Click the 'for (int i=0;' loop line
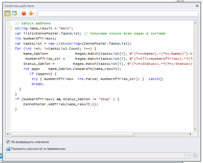The image size is (203, 163). [55, 49]
